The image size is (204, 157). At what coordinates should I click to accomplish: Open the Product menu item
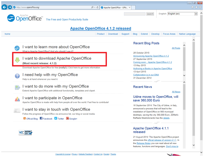pos(100,34)
